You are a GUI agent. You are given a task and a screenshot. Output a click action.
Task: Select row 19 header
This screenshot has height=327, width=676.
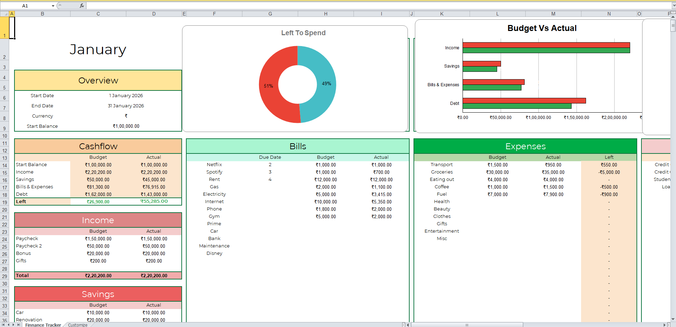point(5,202)
